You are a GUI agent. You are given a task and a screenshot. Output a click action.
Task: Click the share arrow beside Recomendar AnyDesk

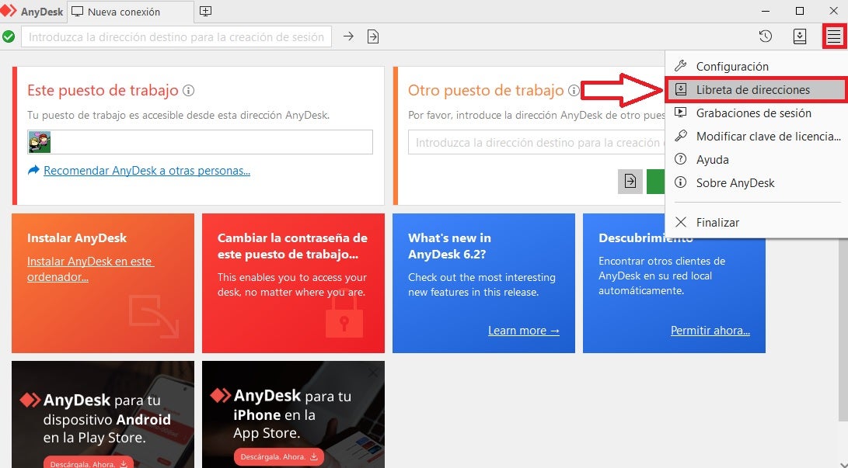point(33,171)
